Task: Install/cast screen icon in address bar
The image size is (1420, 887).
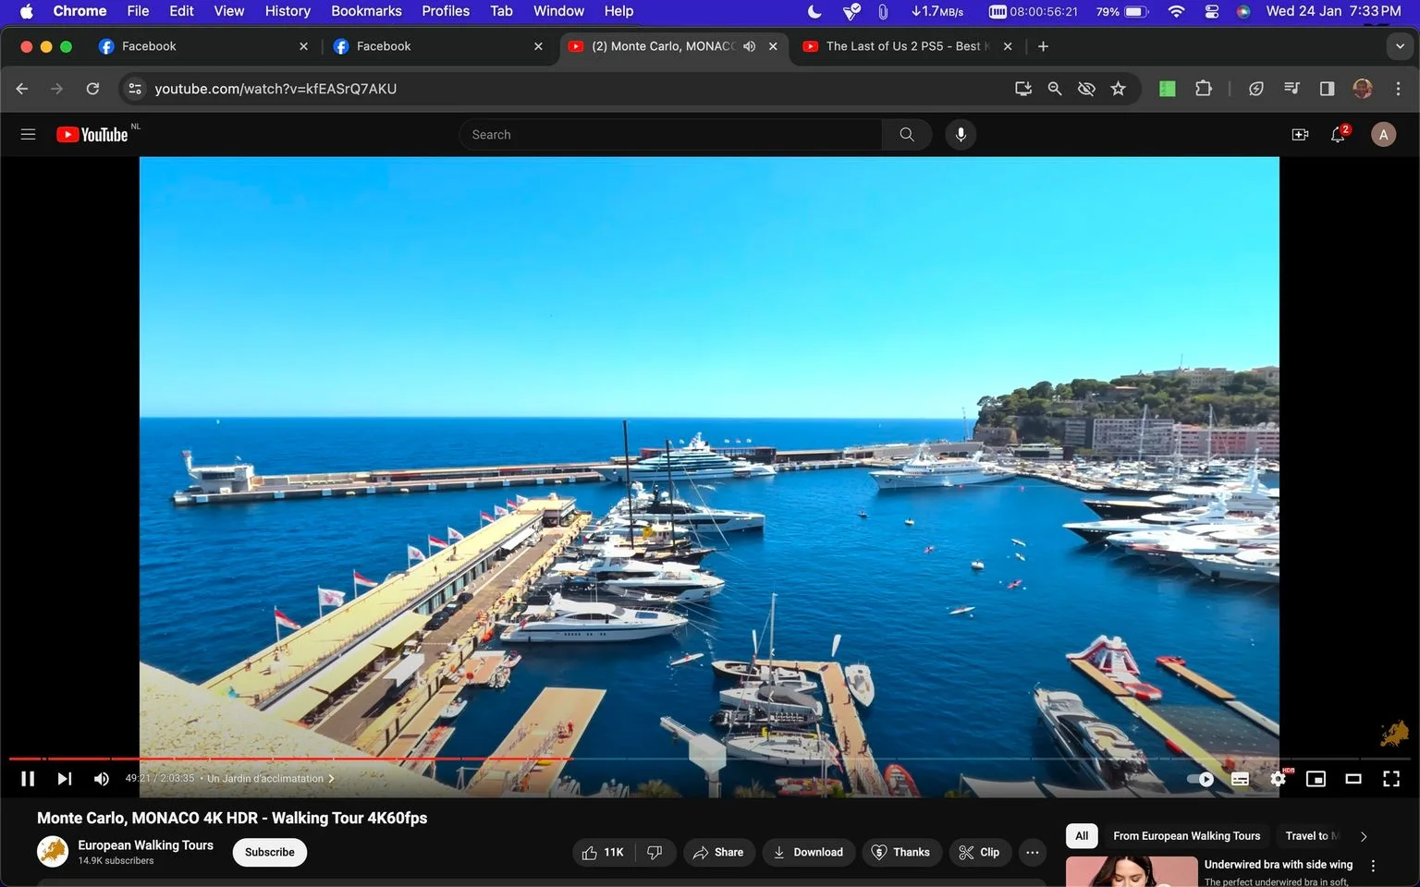Action: [1023, 89]
